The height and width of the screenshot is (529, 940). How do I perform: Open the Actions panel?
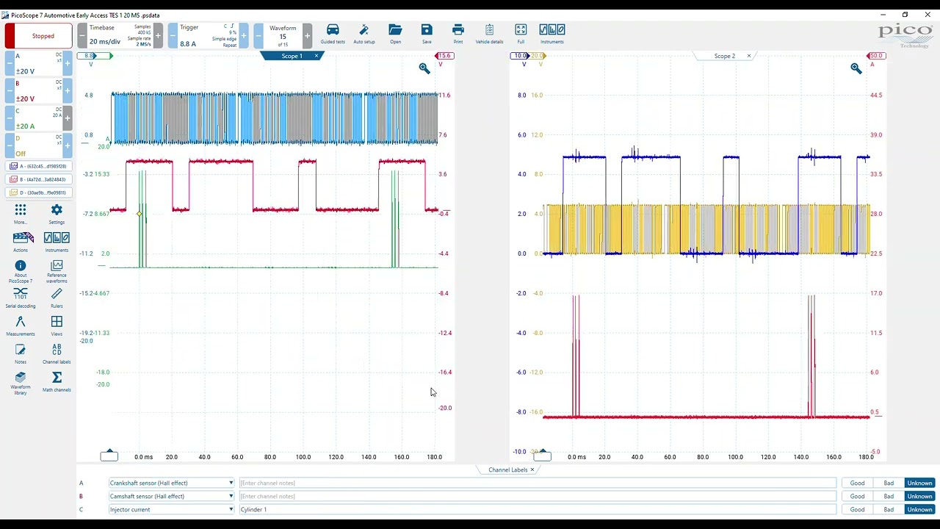point(21,242)
